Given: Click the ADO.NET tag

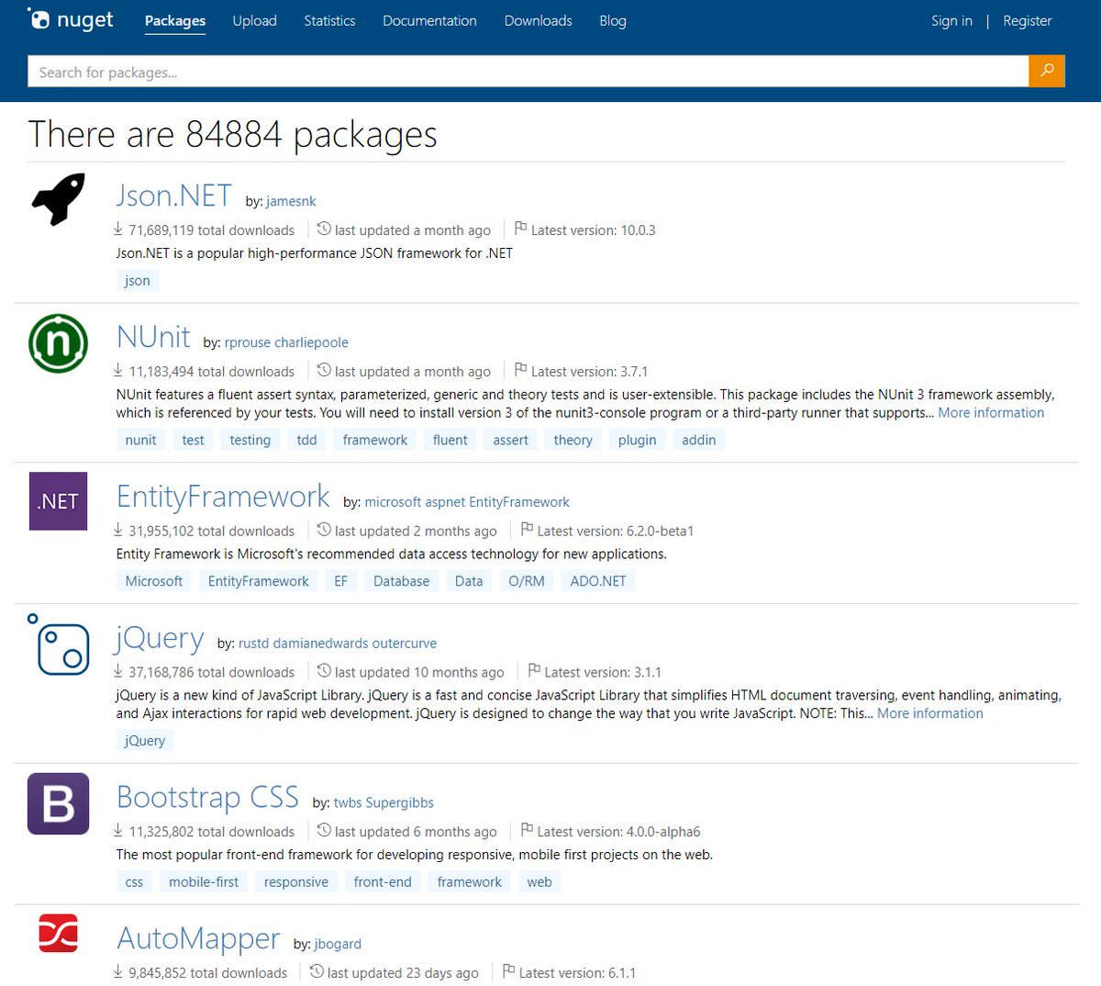Looking at the screenshot, I should [598, 581].
